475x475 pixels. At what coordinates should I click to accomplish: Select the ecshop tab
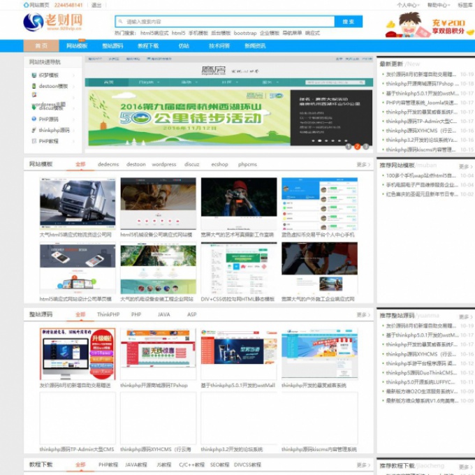[219, 164]
